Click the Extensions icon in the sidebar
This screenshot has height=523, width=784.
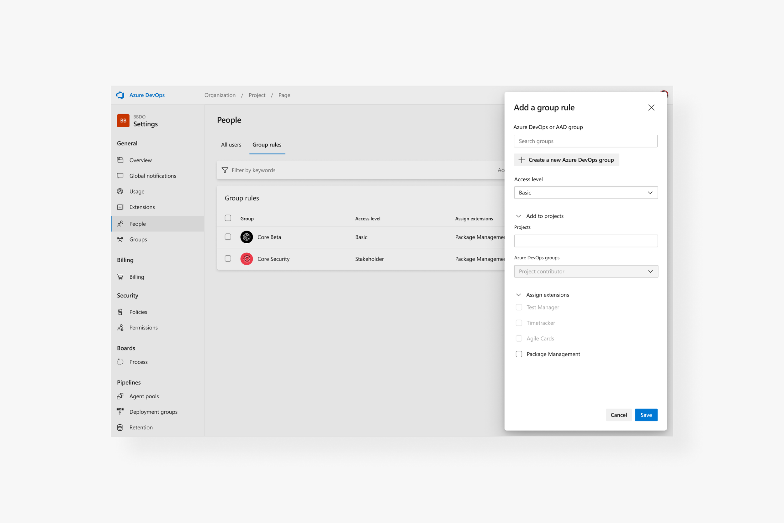(120, 207)
